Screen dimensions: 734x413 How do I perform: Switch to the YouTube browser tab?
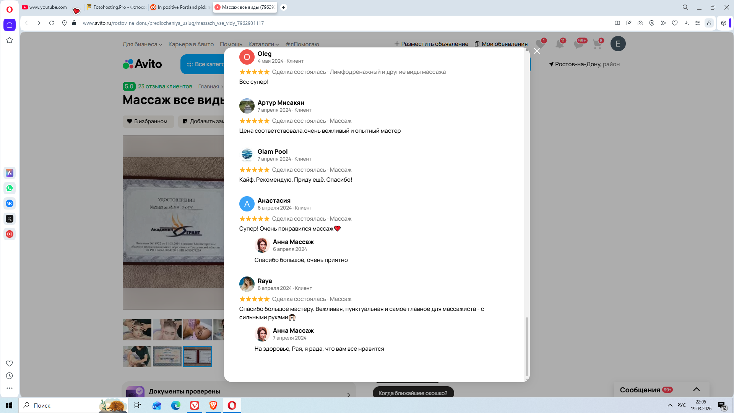45,7
